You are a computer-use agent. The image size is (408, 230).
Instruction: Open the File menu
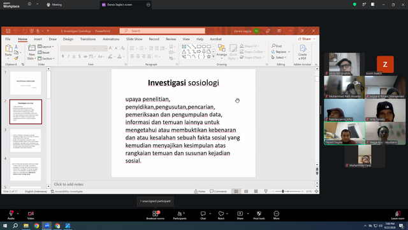point(8,39)
